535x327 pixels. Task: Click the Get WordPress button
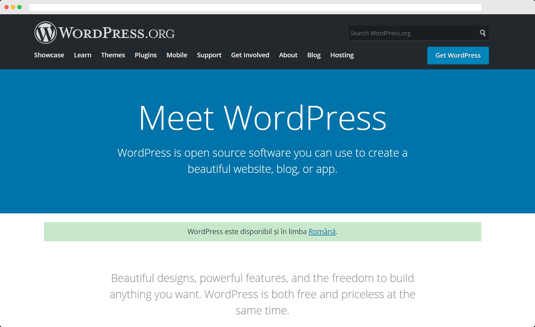(458, 55)
